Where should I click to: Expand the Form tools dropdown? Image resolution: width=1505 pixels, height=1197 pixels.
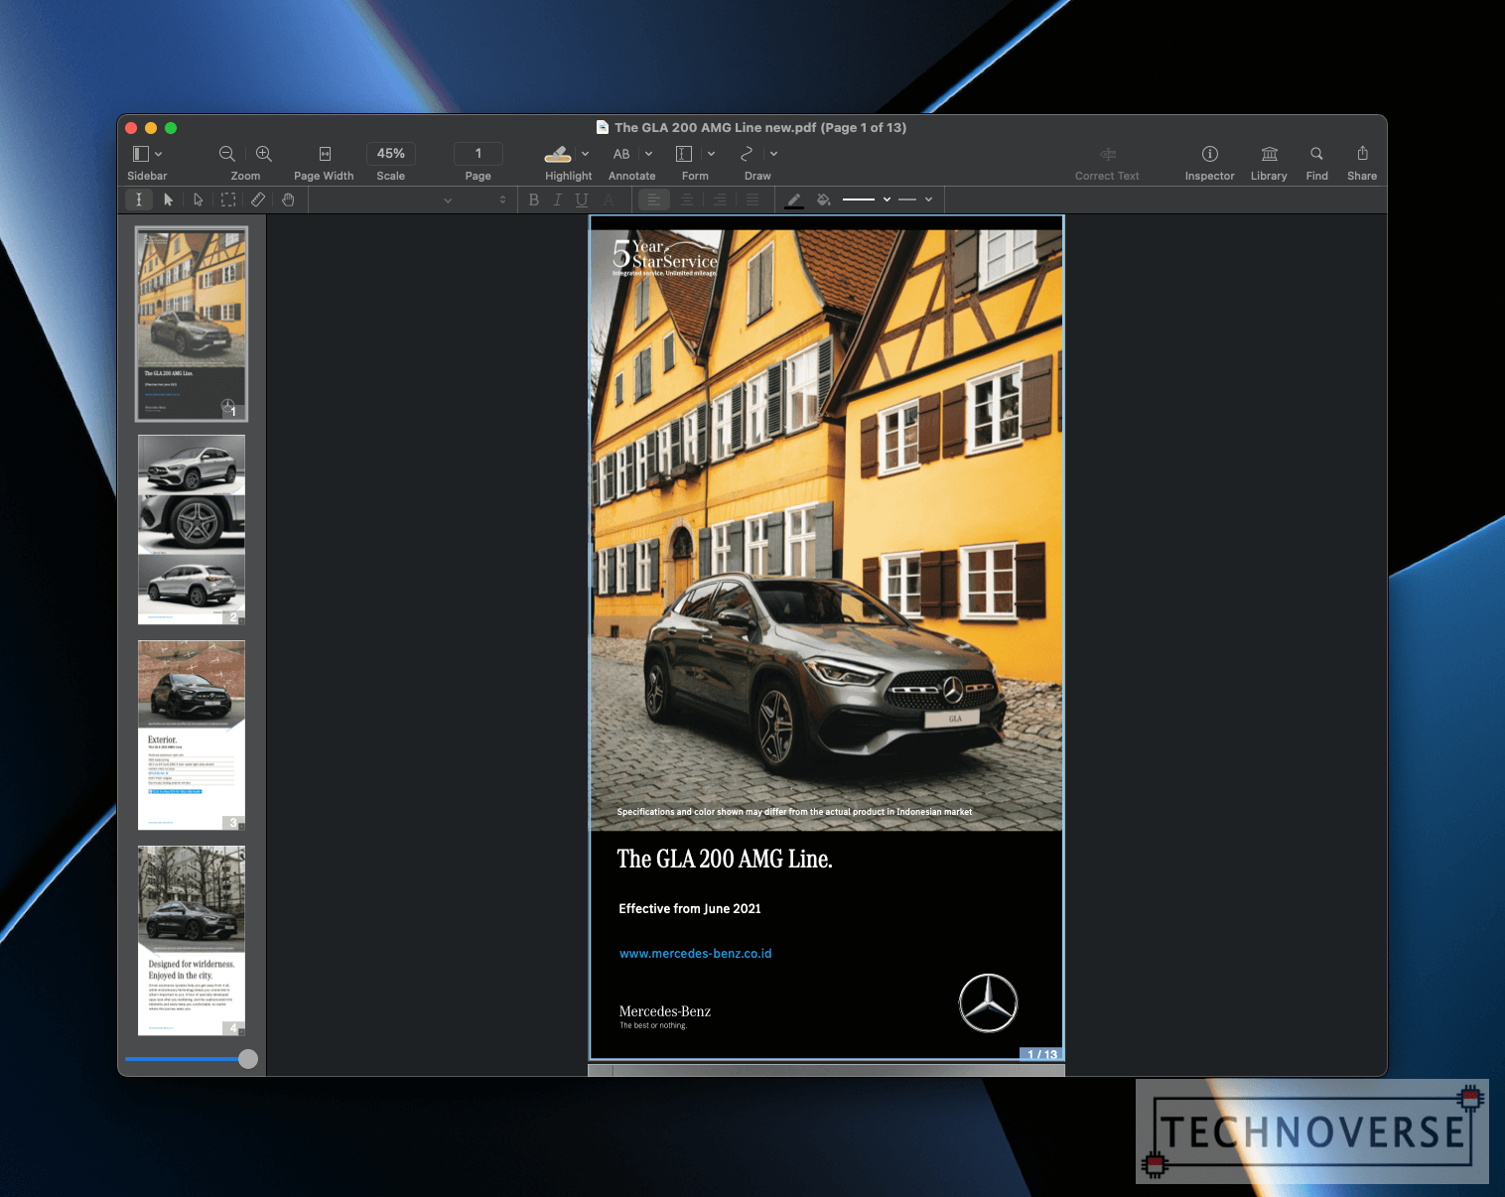tap(711, 154)
